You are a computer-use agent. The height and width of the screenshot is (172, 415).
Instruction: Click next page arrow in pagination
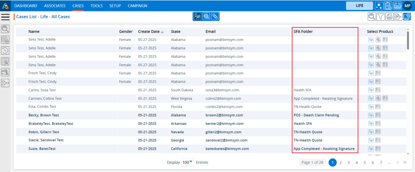(x=398, y=162)
